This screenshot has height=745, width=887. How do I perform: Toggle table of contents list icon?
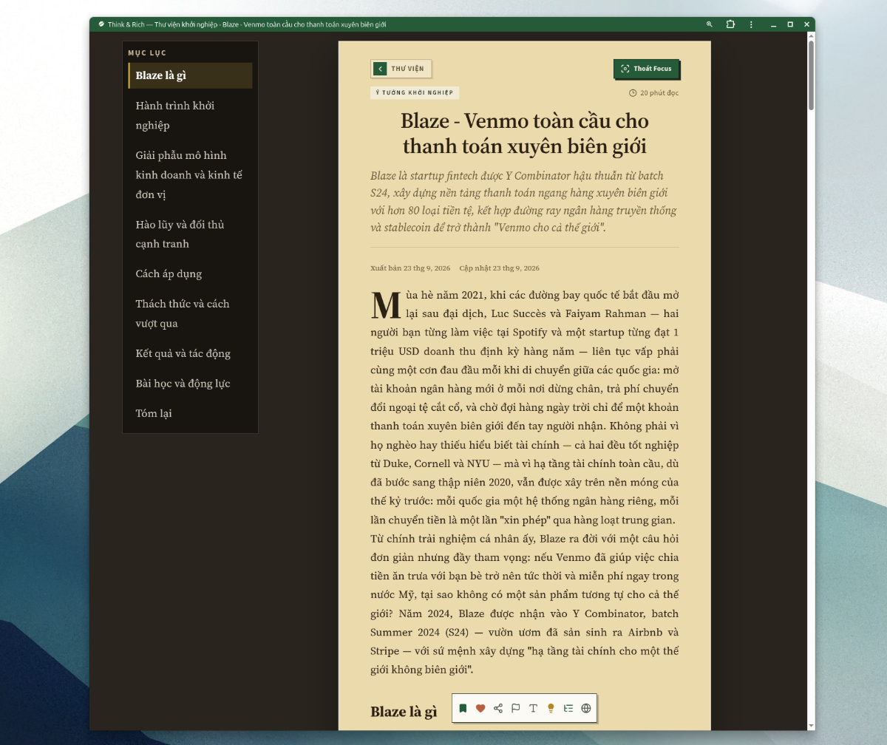click(x=568, y=708)
